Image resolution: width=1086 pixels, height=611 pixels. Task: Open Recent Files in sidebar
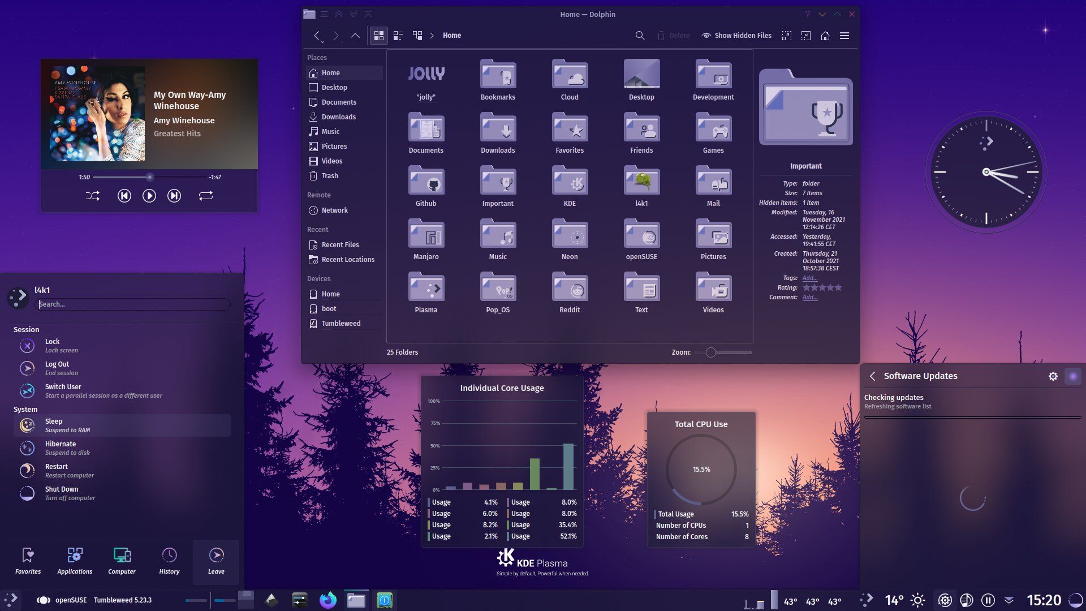pos(344,245)
